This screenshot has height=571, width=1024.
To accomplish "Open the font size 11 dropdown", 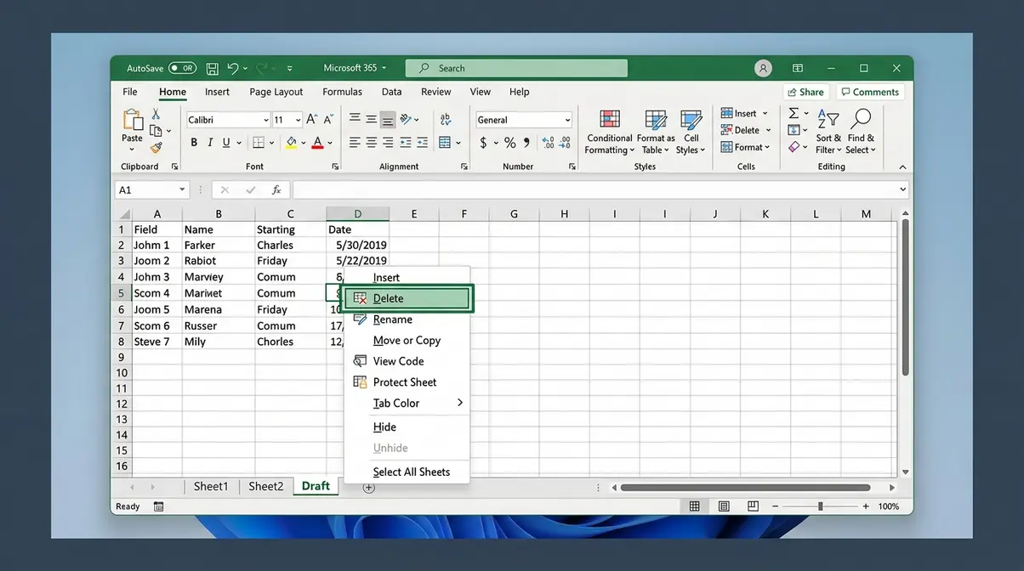I will pos(298,120).
